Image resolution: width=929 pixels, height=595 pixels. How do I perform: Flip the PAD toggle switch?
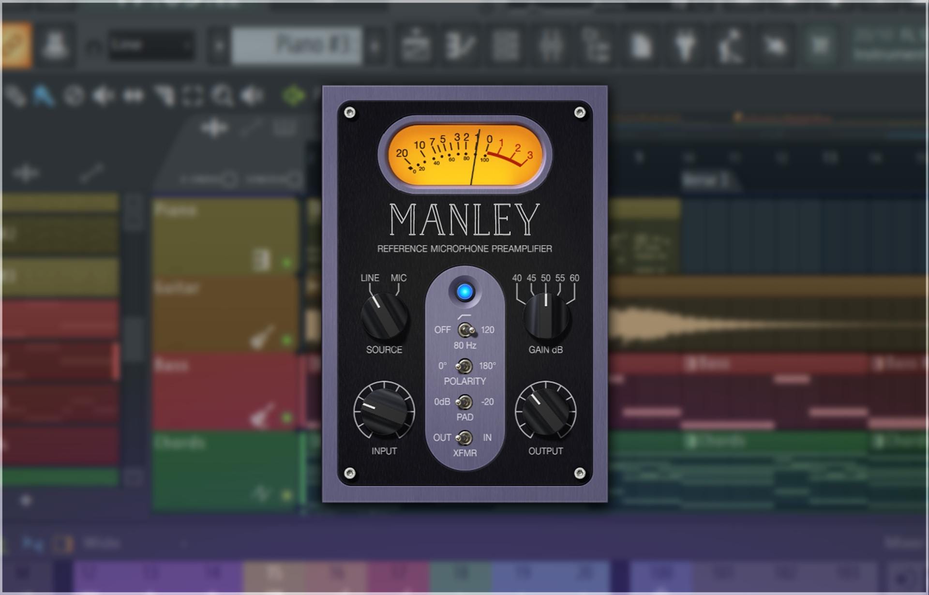pyautogui.click(x=464, y=402)
